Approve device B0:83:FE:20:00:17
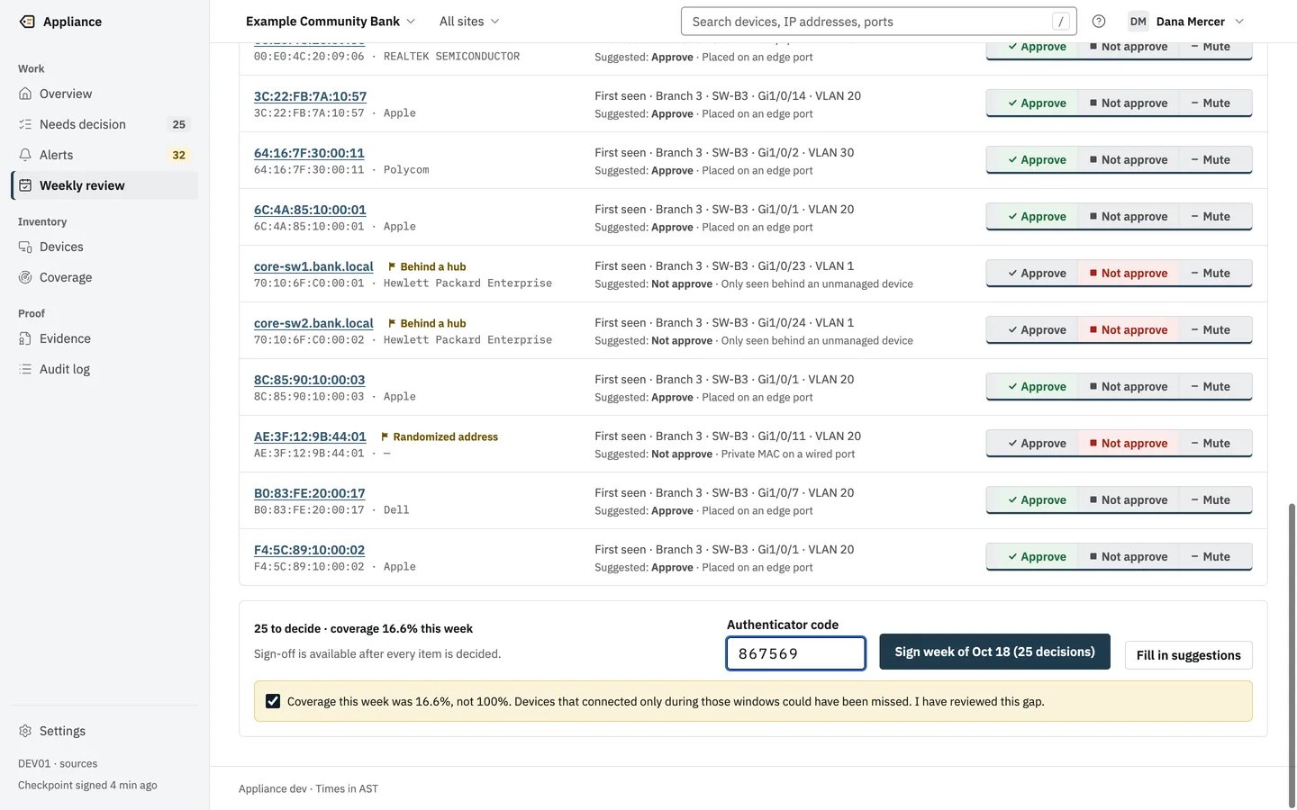This screenshot has width=1297, height=810. (x=1036, y=500)
